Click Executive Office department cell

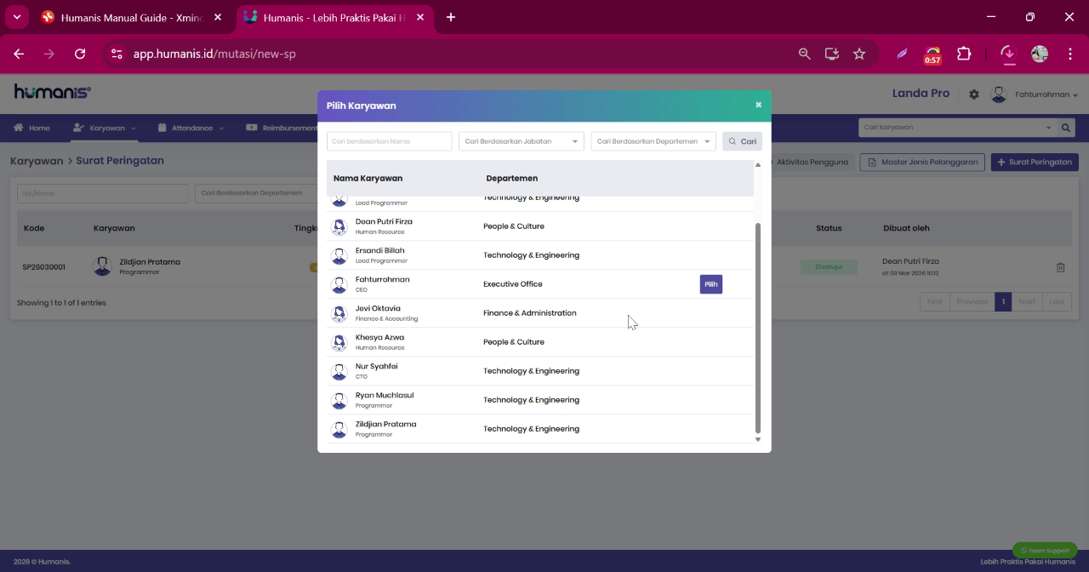click(512, 284)
